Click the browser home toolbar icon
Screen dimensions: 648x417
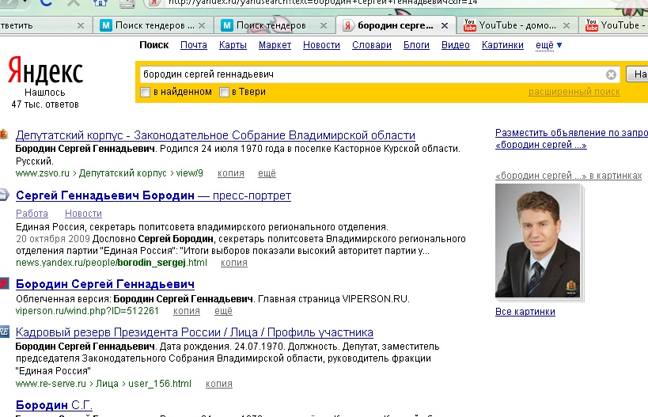pyautogui.click(x=100, y=3)
